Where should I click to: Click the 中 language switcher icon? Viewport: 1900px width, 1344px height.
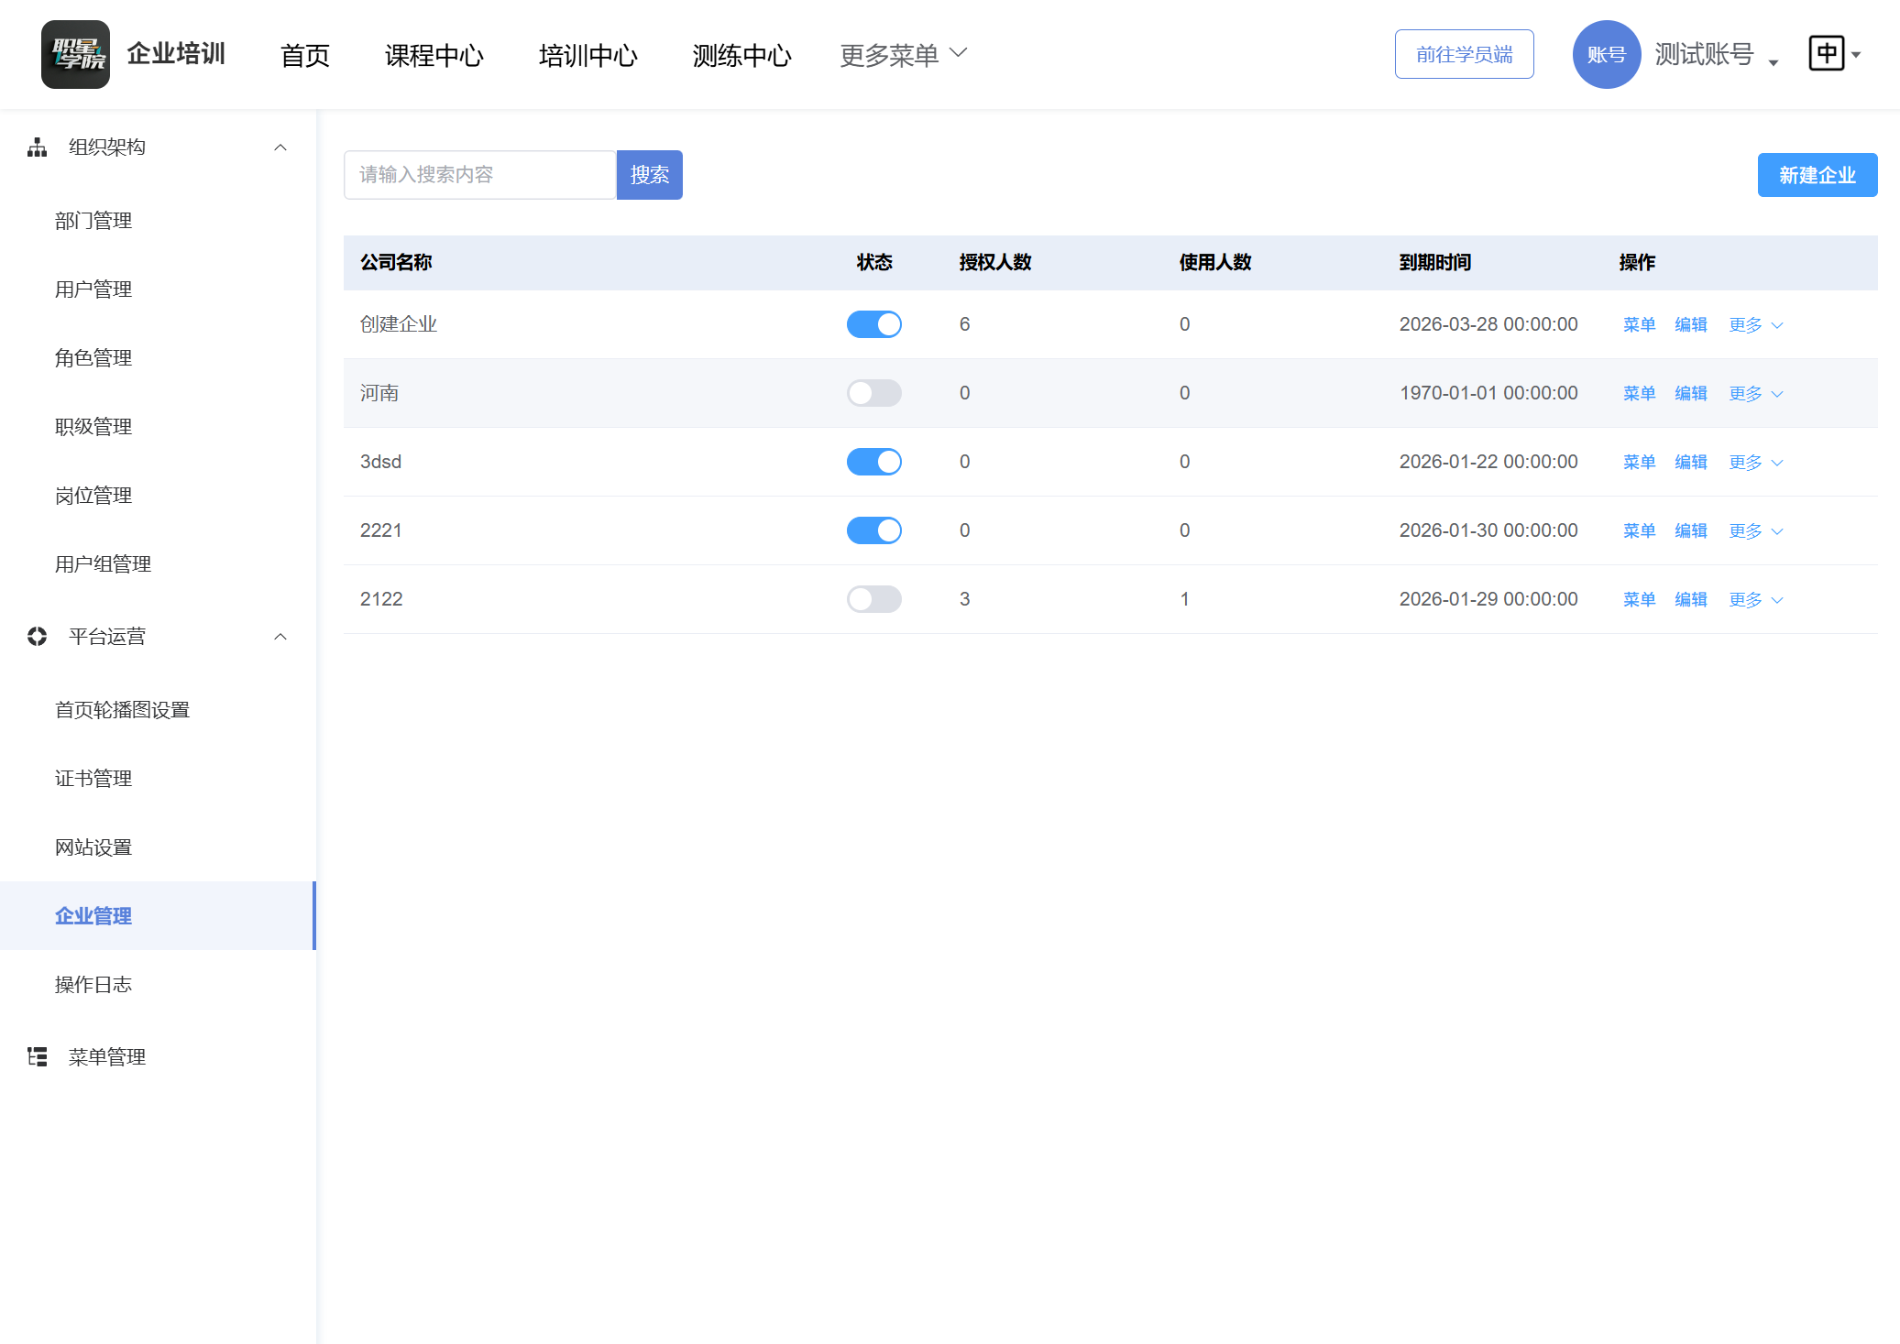[1827, 53]
